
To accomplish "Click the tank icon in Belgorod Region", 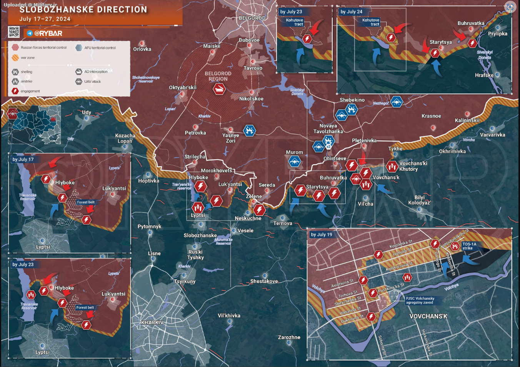I will (219, 89).
